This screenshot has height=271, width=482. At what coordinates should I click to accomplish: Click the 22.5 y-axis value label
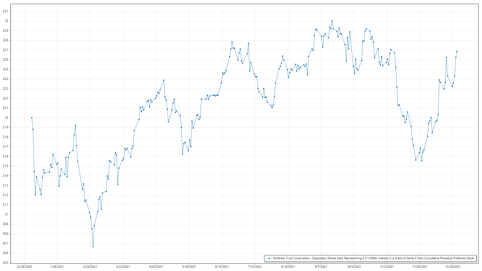click(5, 69)
